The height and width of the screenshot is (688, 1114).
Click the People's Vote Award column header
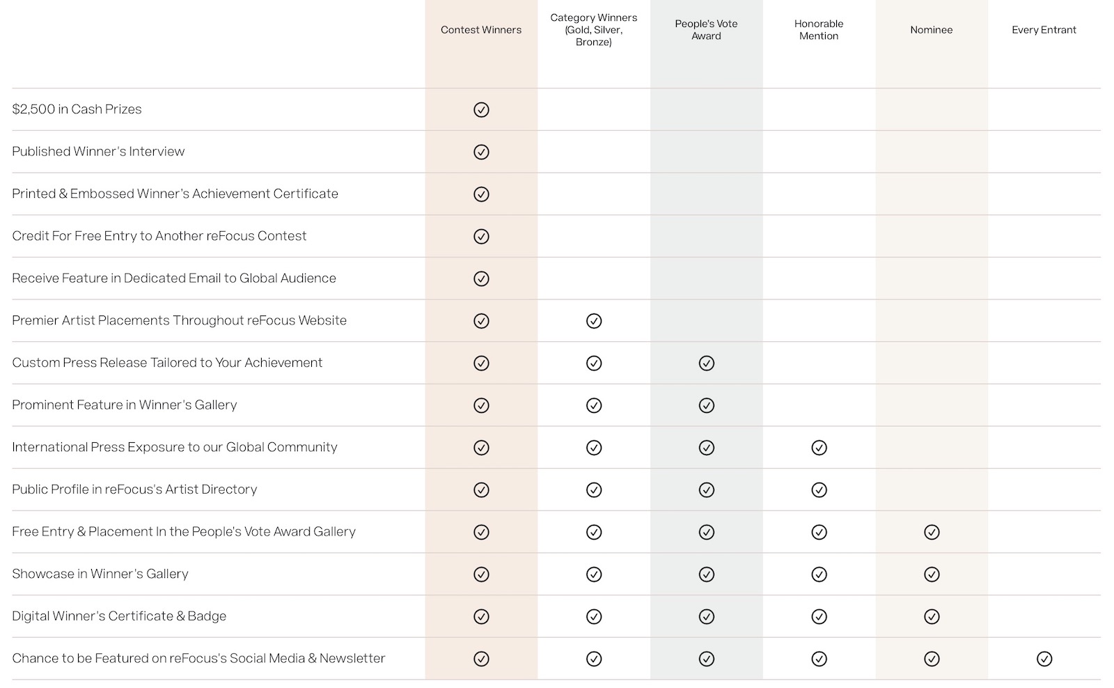coord(706,30)
